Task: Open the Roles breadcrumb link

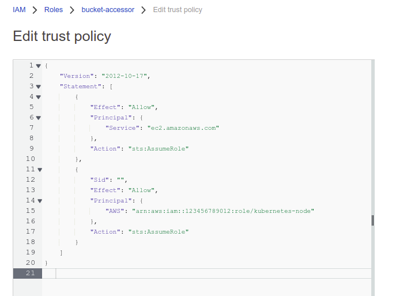Action: click(54, 10)
